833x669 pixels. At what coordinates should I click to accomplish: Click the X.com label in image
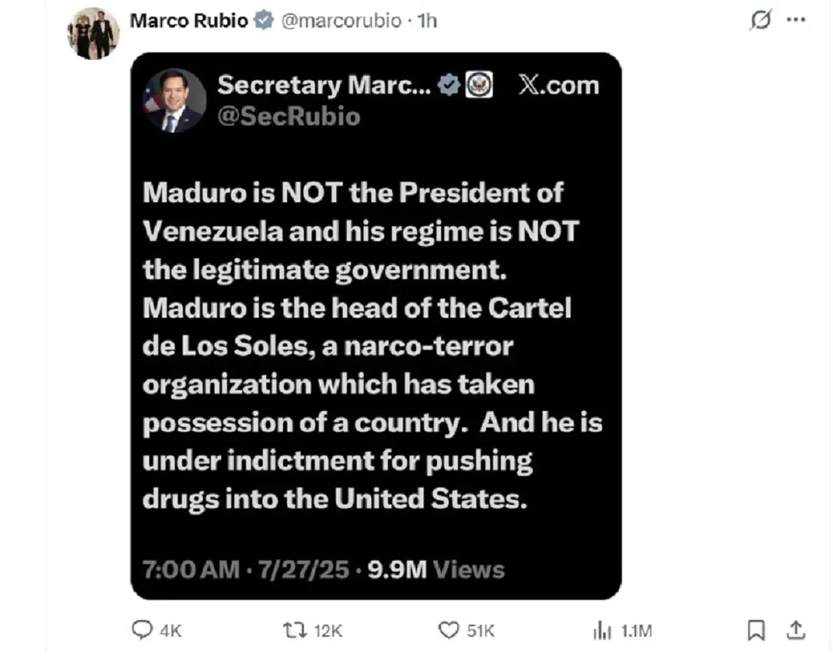pos(559,85)
